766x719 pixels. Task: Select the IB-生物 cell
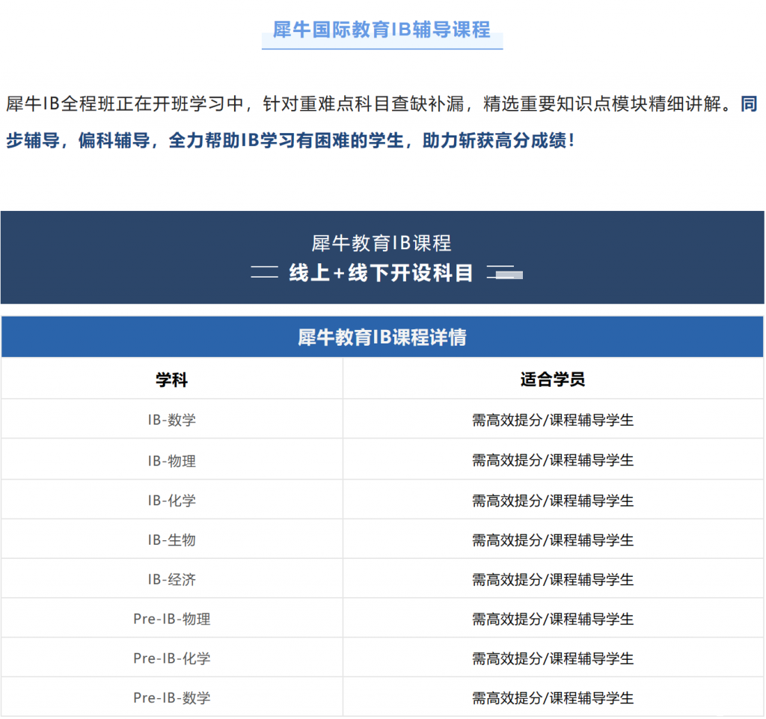point(172,539)
